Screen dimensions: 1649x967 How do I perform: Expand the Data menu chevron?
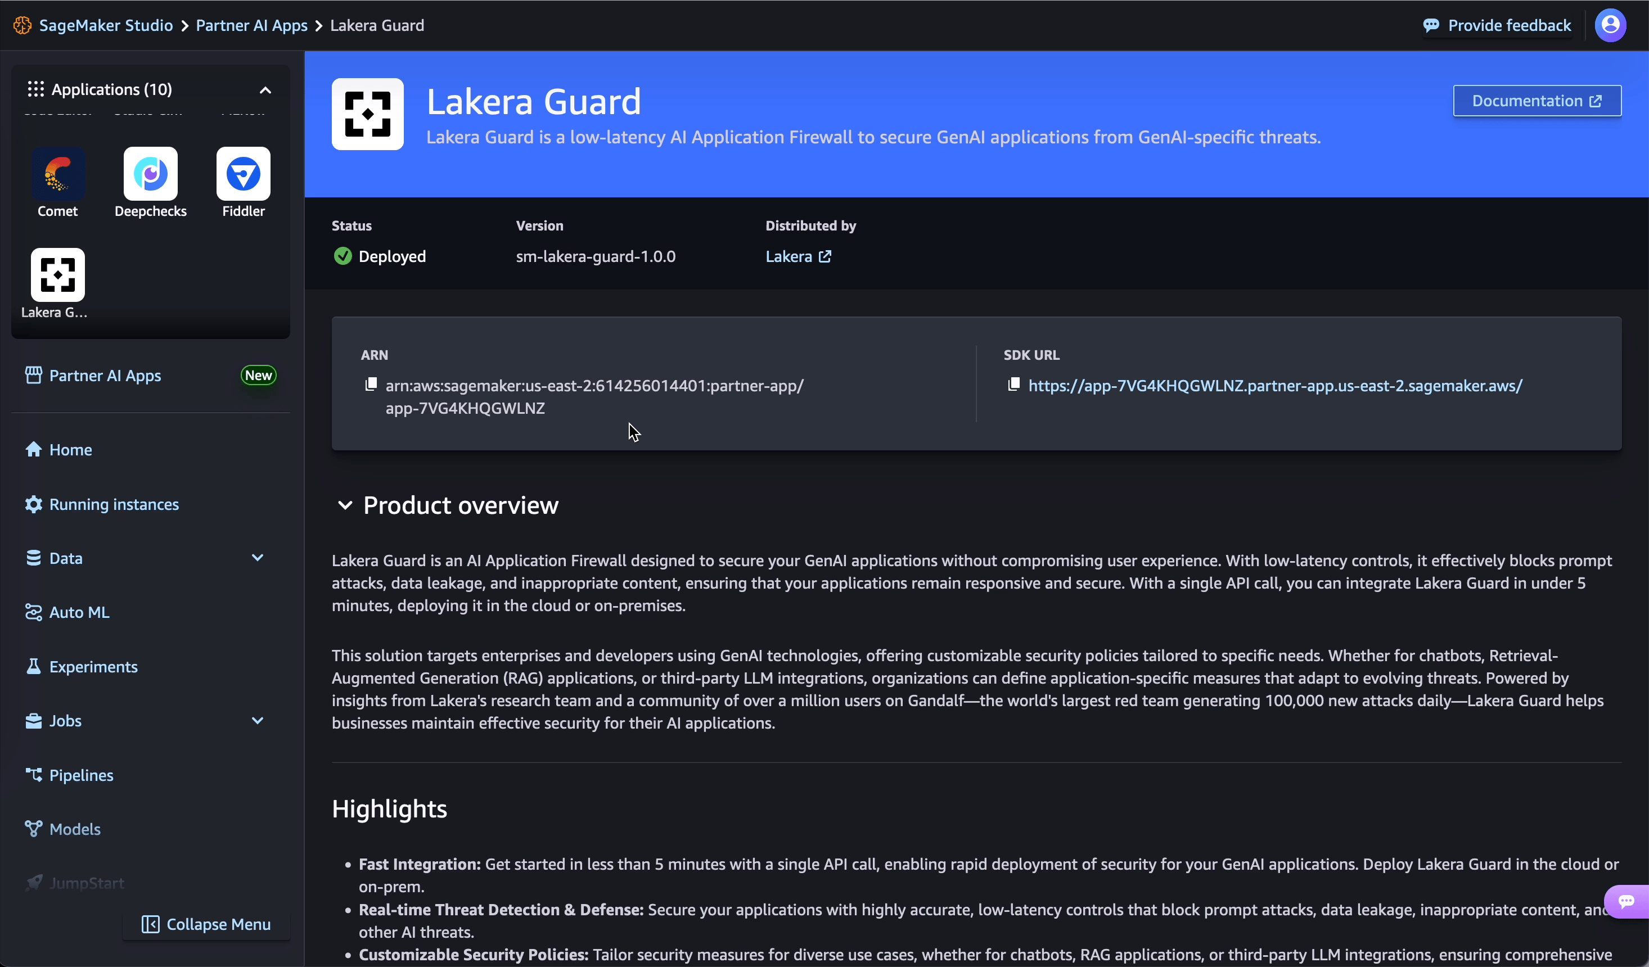[x=257, y=558]
